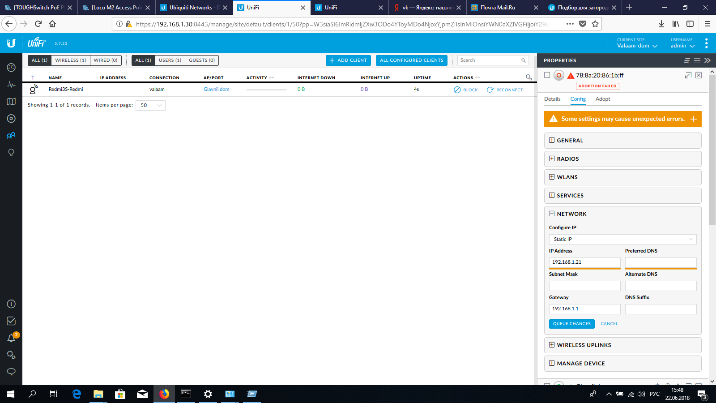
Task: Open the Statistics icon in sidebar
Action: coord(11,85)
